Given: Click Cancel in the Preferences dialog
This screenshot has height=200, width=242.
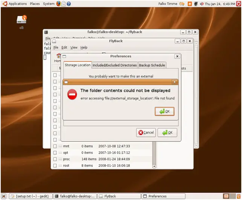Looking at the screenshot, I should click(x=146, y=133).
